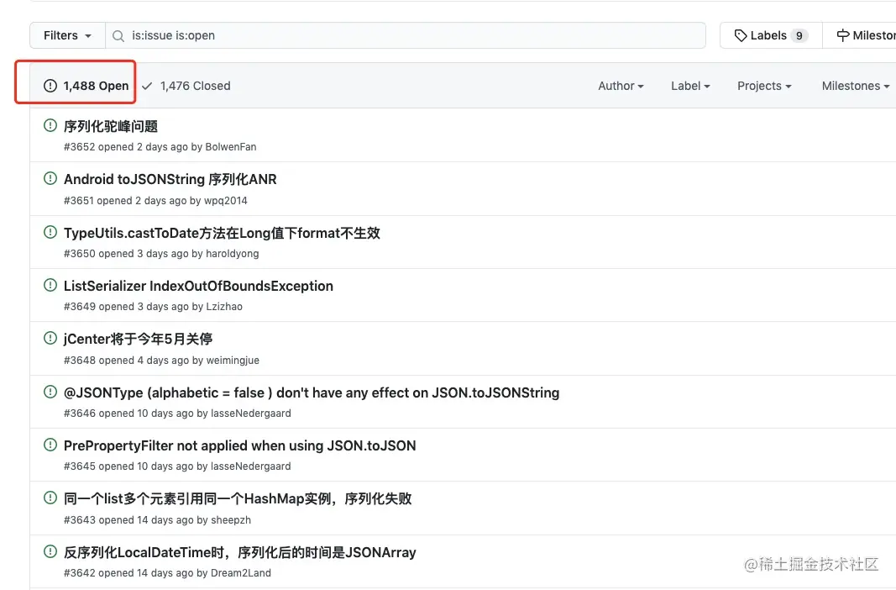Open author wpq2014's issues

226,201
